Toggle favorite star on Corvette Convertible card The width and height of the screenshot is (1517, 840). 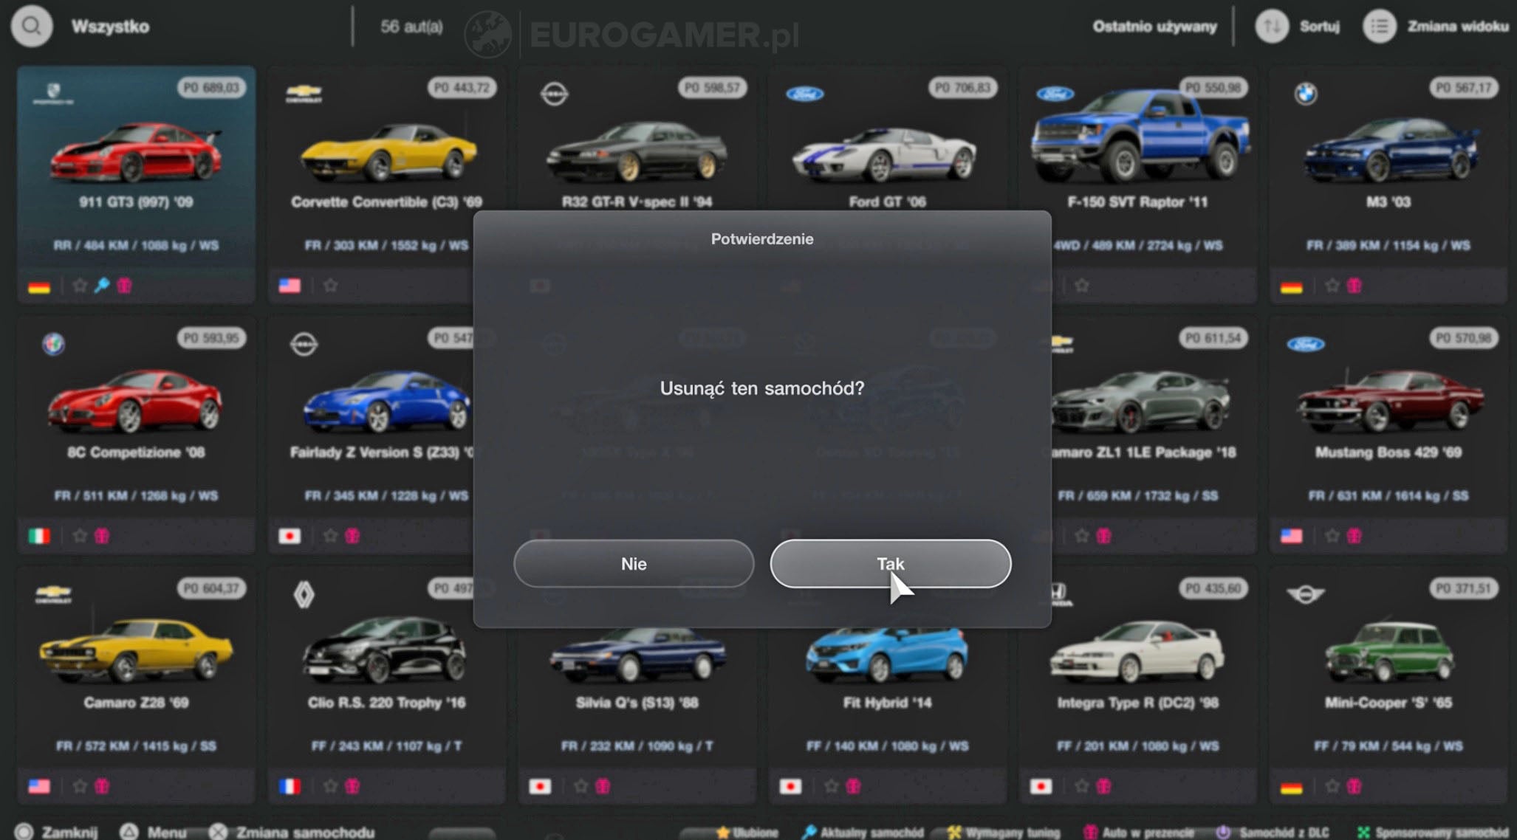330,286
